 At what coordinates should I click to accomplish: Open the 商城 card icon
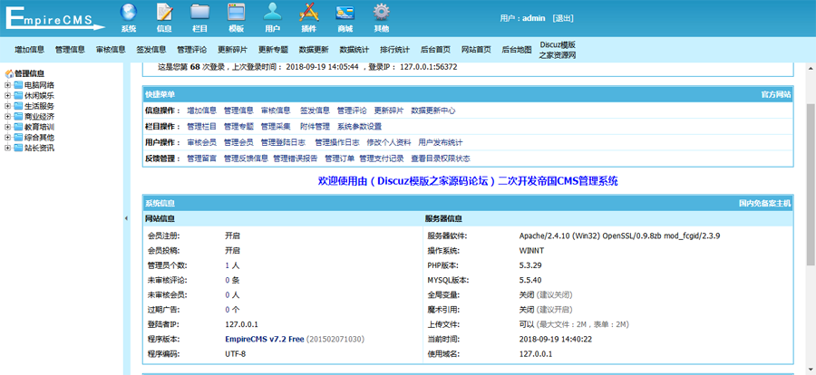[x=345, y=12]
